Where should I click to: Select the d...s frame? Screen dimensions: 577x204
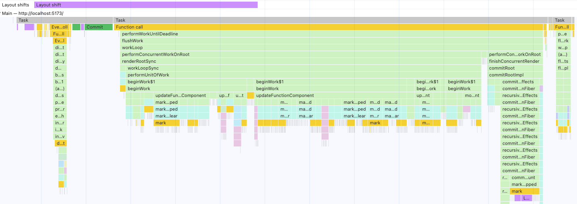(x=60, y=95)
